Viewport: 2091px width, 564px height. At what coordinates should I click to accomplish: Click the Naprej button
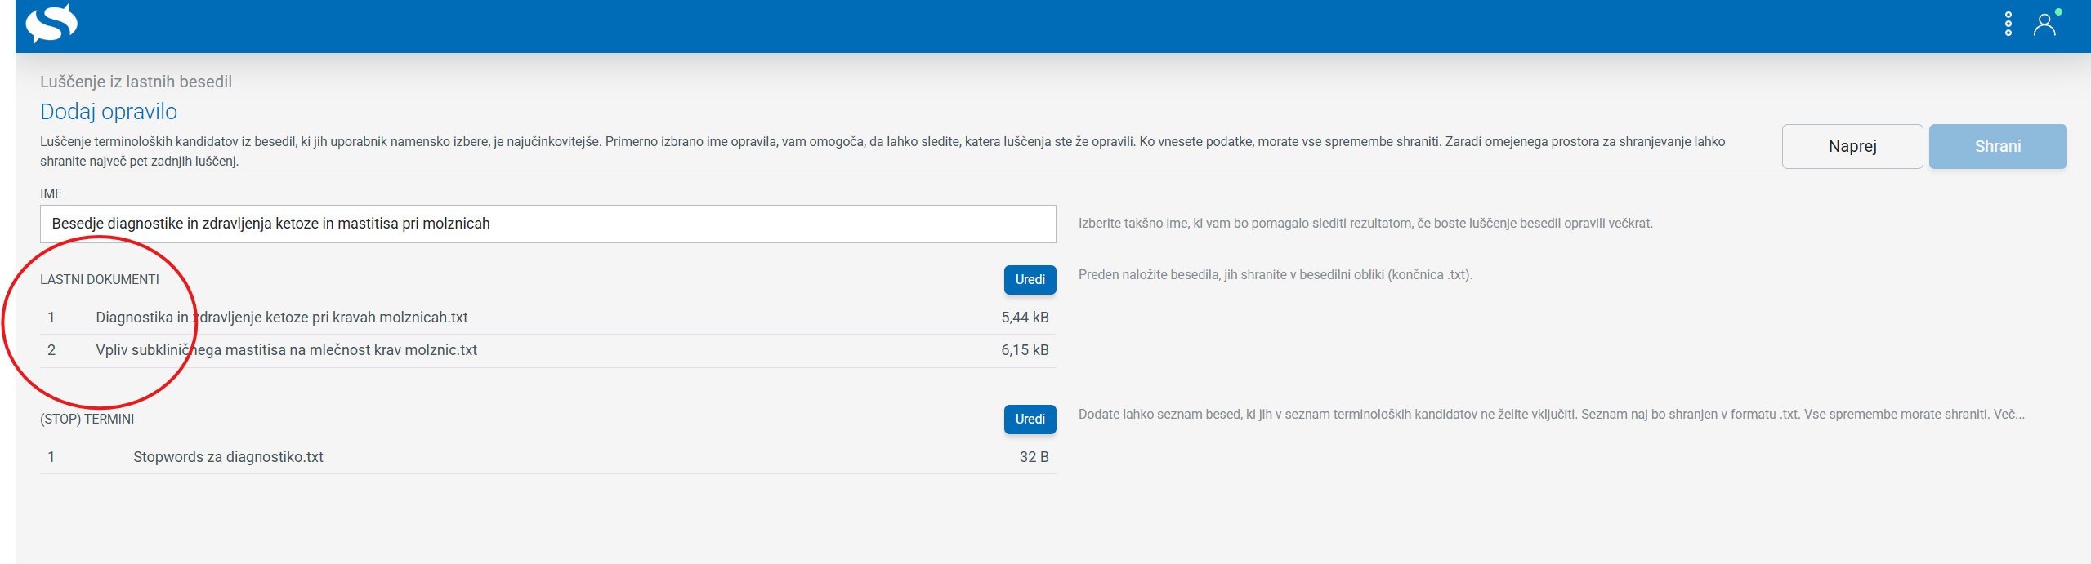(1852, 146)
